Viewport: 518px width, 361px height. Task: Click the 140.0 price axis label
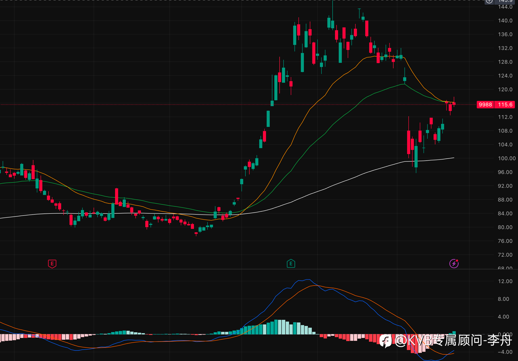pos(505,21)
